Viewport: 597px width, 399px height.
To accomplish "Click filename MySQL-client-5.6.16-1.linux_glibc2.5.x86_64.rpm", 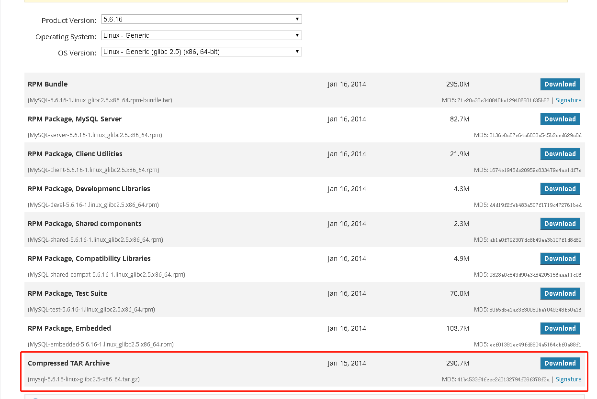I will click(93, 170).
